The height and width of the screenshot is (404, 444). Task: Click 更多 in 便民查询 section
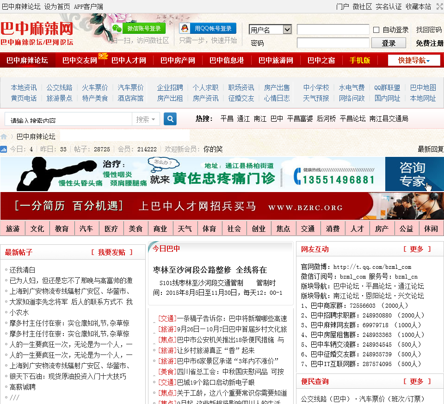pos(417,382)
